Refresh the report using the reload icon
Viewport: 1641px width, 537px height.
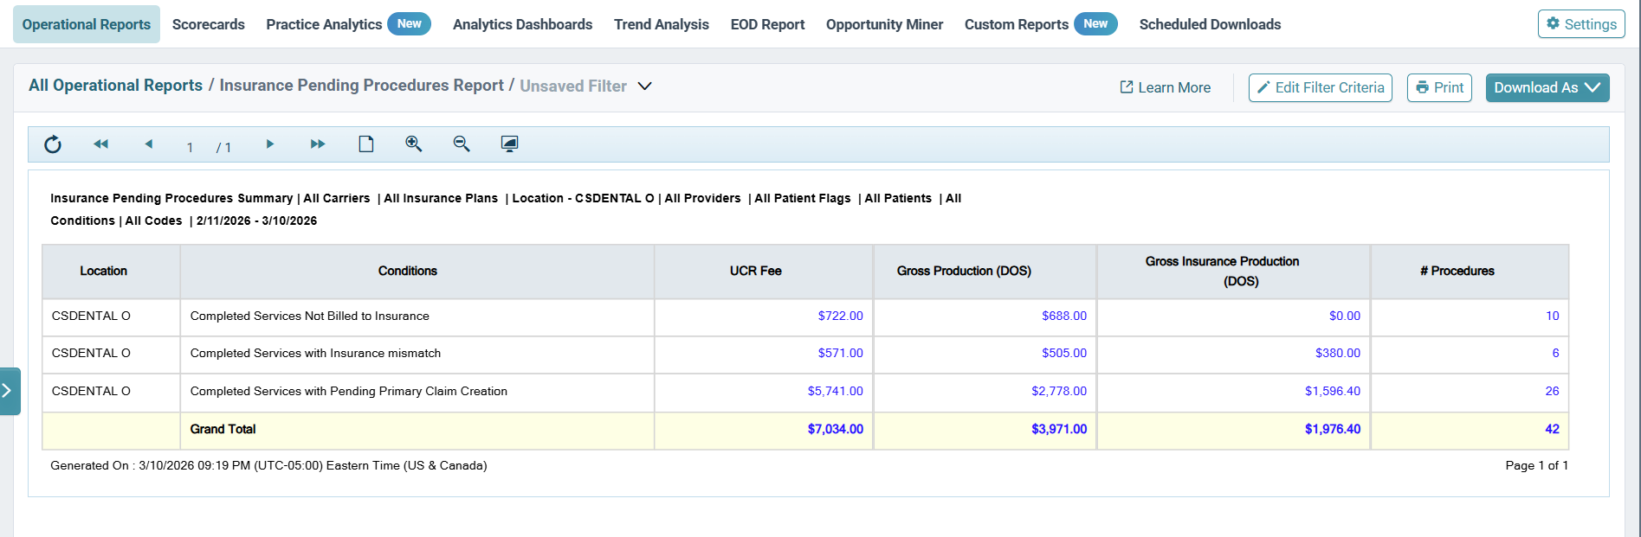[x=53, y=144]
